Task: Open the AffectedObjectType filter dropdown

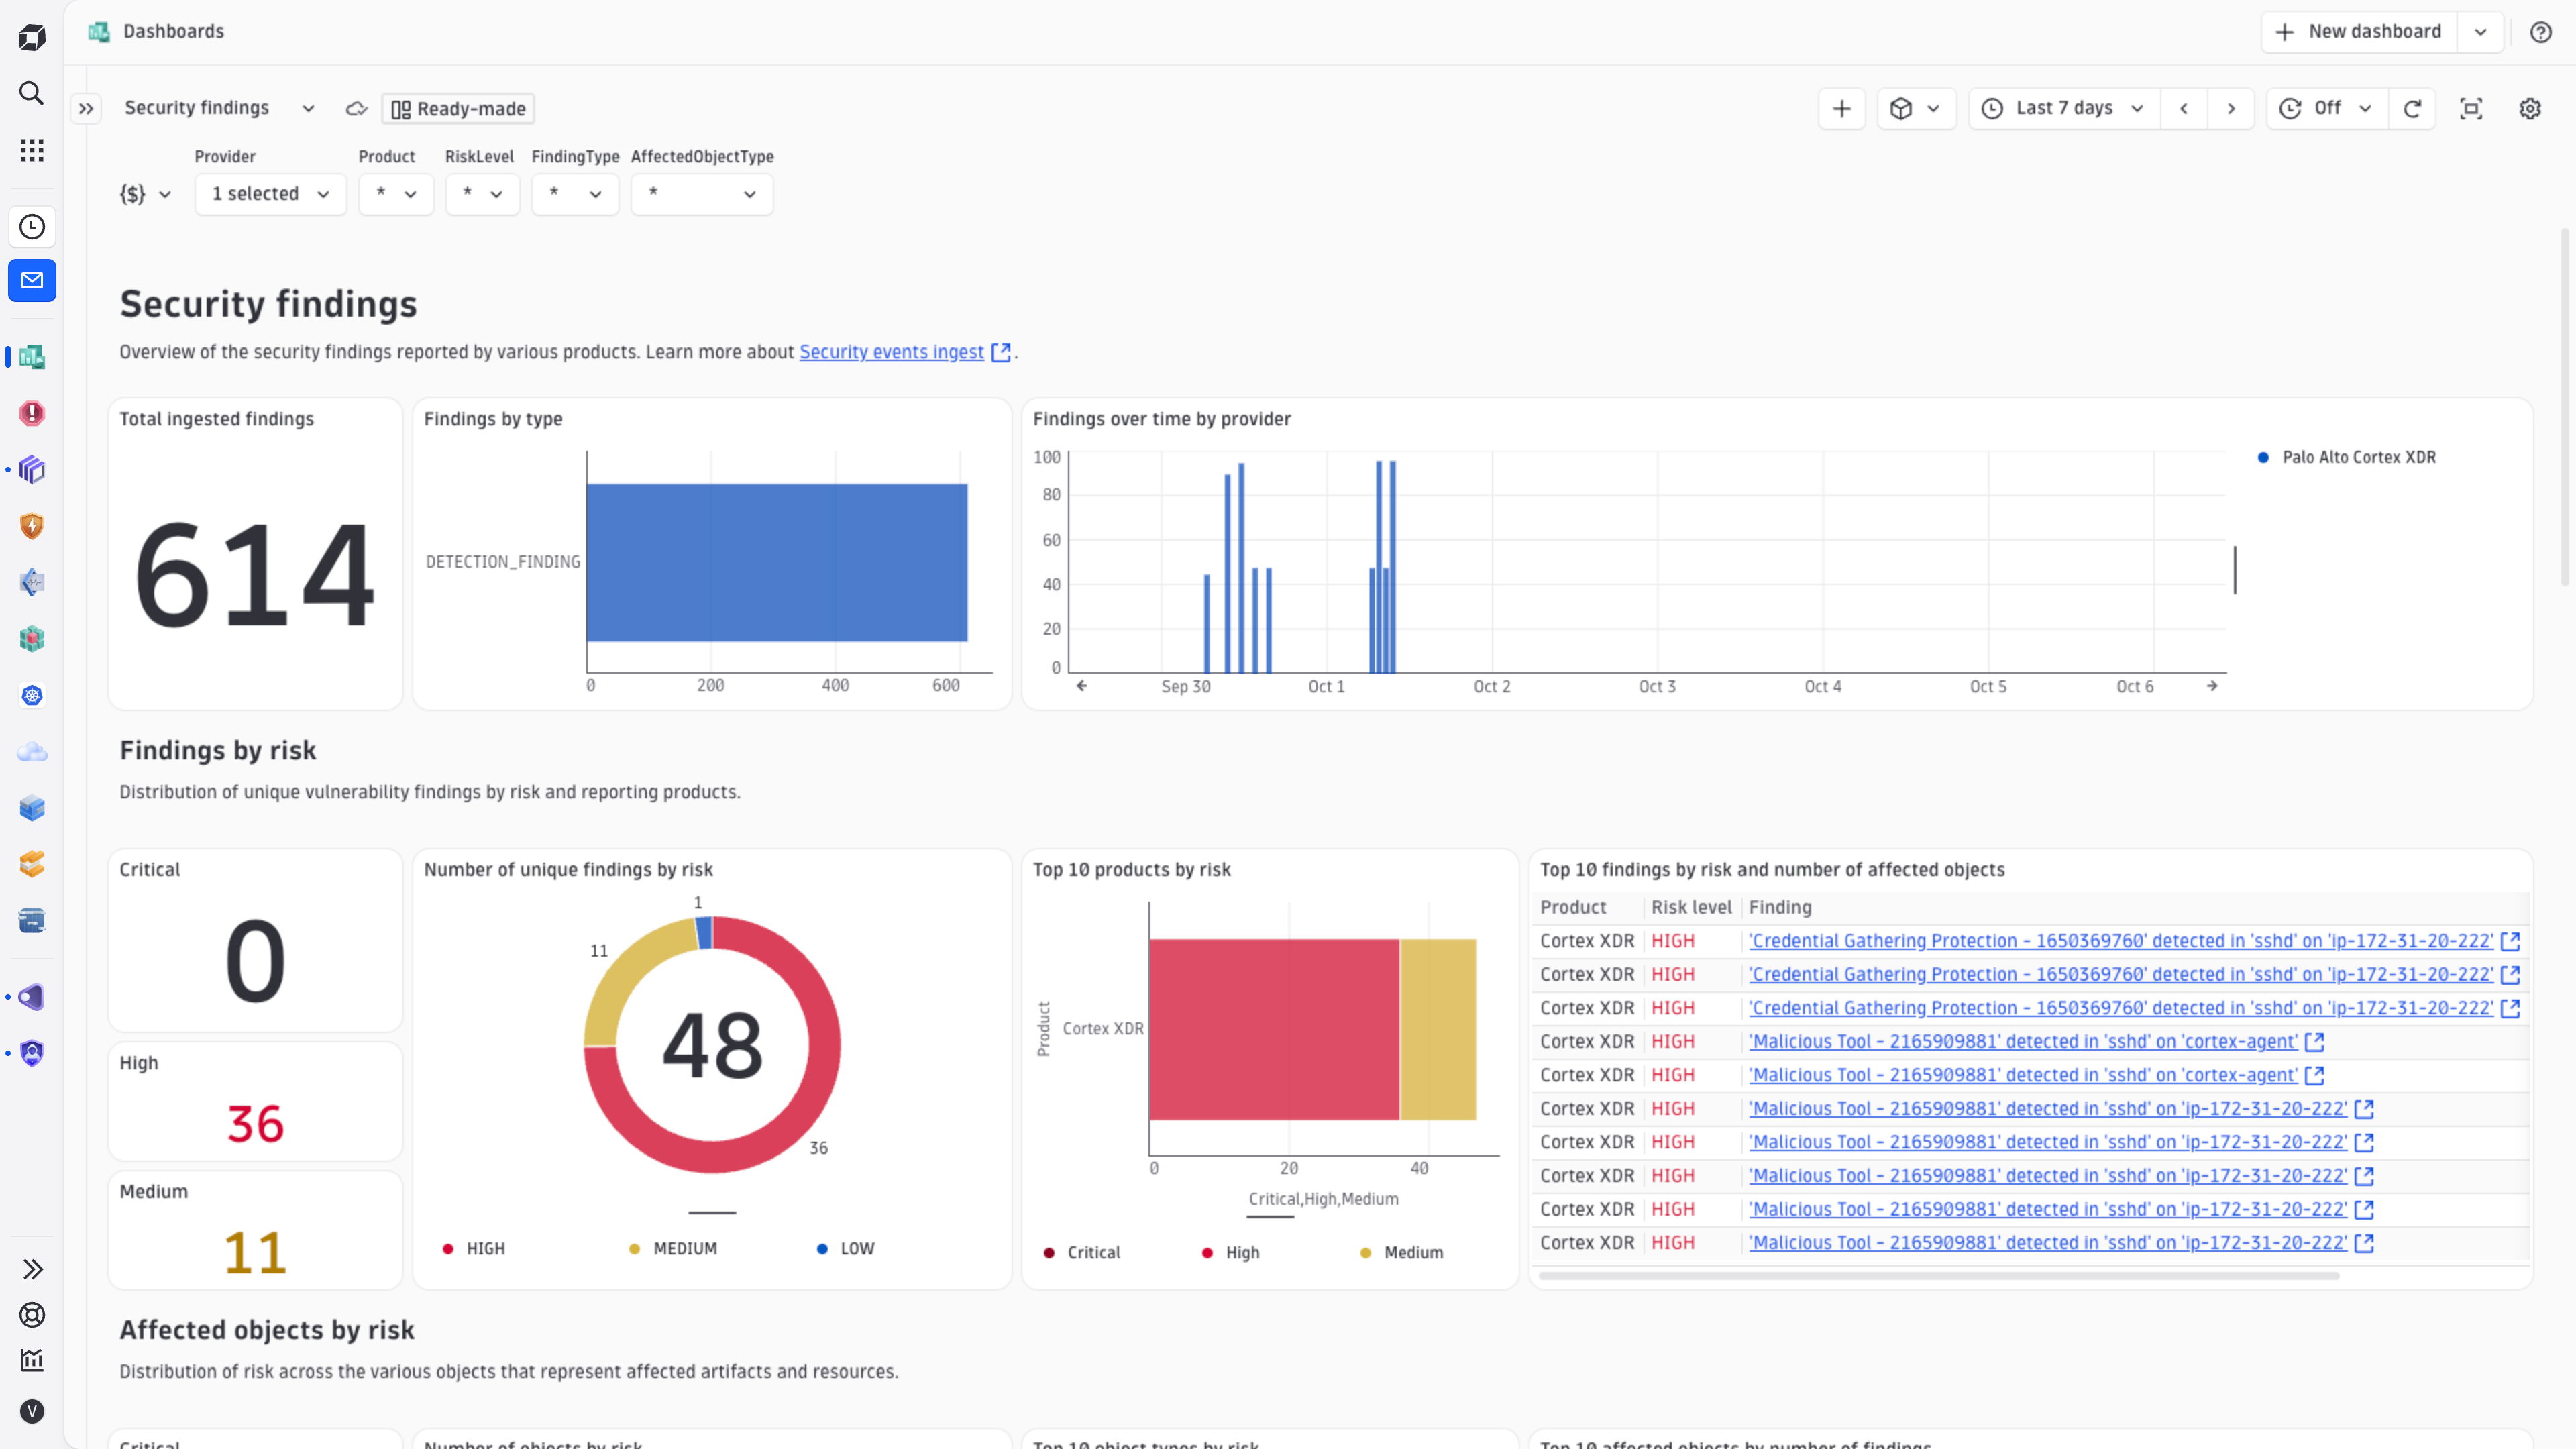Action: (701, 194)
